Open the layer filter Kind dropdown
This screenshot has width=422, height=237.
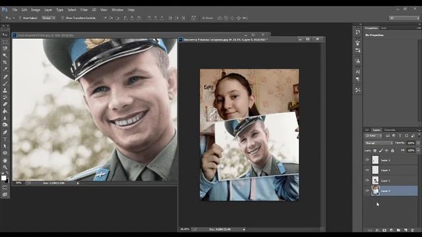[374, 136]
